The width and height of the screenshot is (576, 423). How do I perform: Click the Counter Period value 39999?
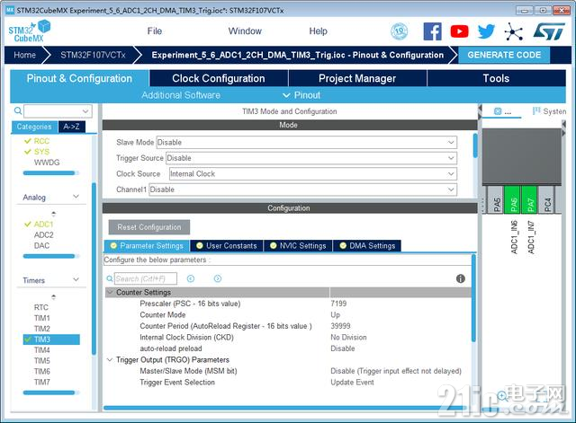[x=340, y=326]
